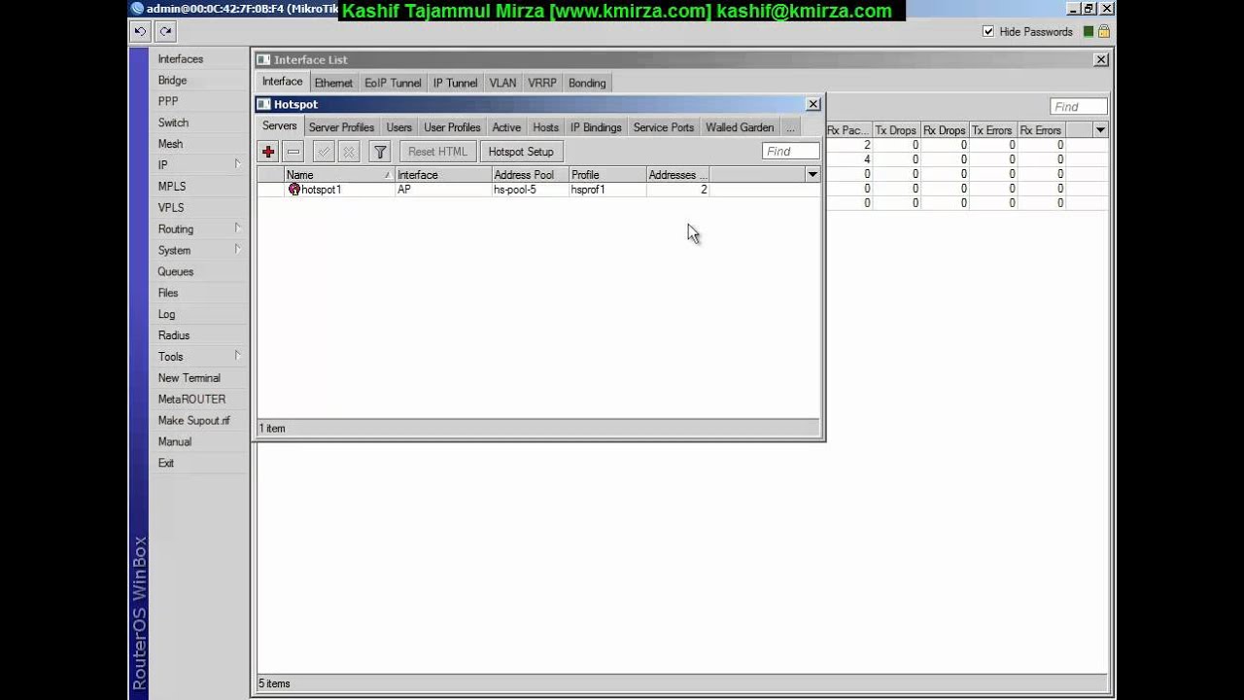Sort by Tx Drops column header
1244x700 pixels.
click(x=895, y=130)
